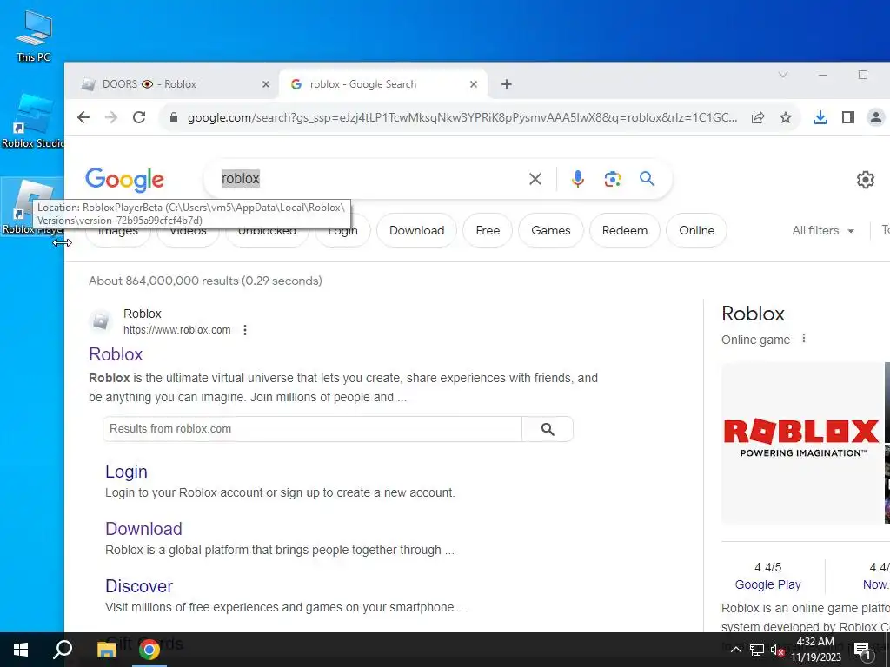Bookmark this page with star
The image size is (890, 667).
pyautogui.click(x=786, y=117)
